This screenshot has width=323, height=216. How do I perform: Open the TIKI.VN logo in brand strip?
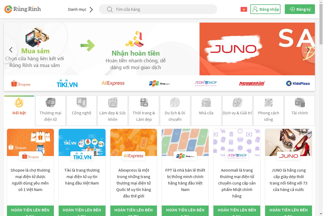pyautogui.click(x=67, y=84)
